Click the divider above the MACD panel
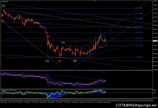This screenshot has width=158, height=108. [77, 89]
